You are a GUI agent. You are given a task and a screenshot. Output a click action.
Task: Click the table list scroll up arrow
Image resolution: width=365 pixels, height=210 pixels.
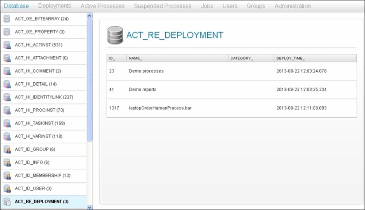(89, 16)
